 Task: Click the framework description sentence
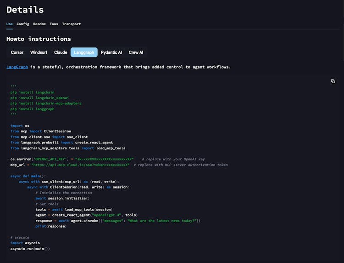click(118, 67)
